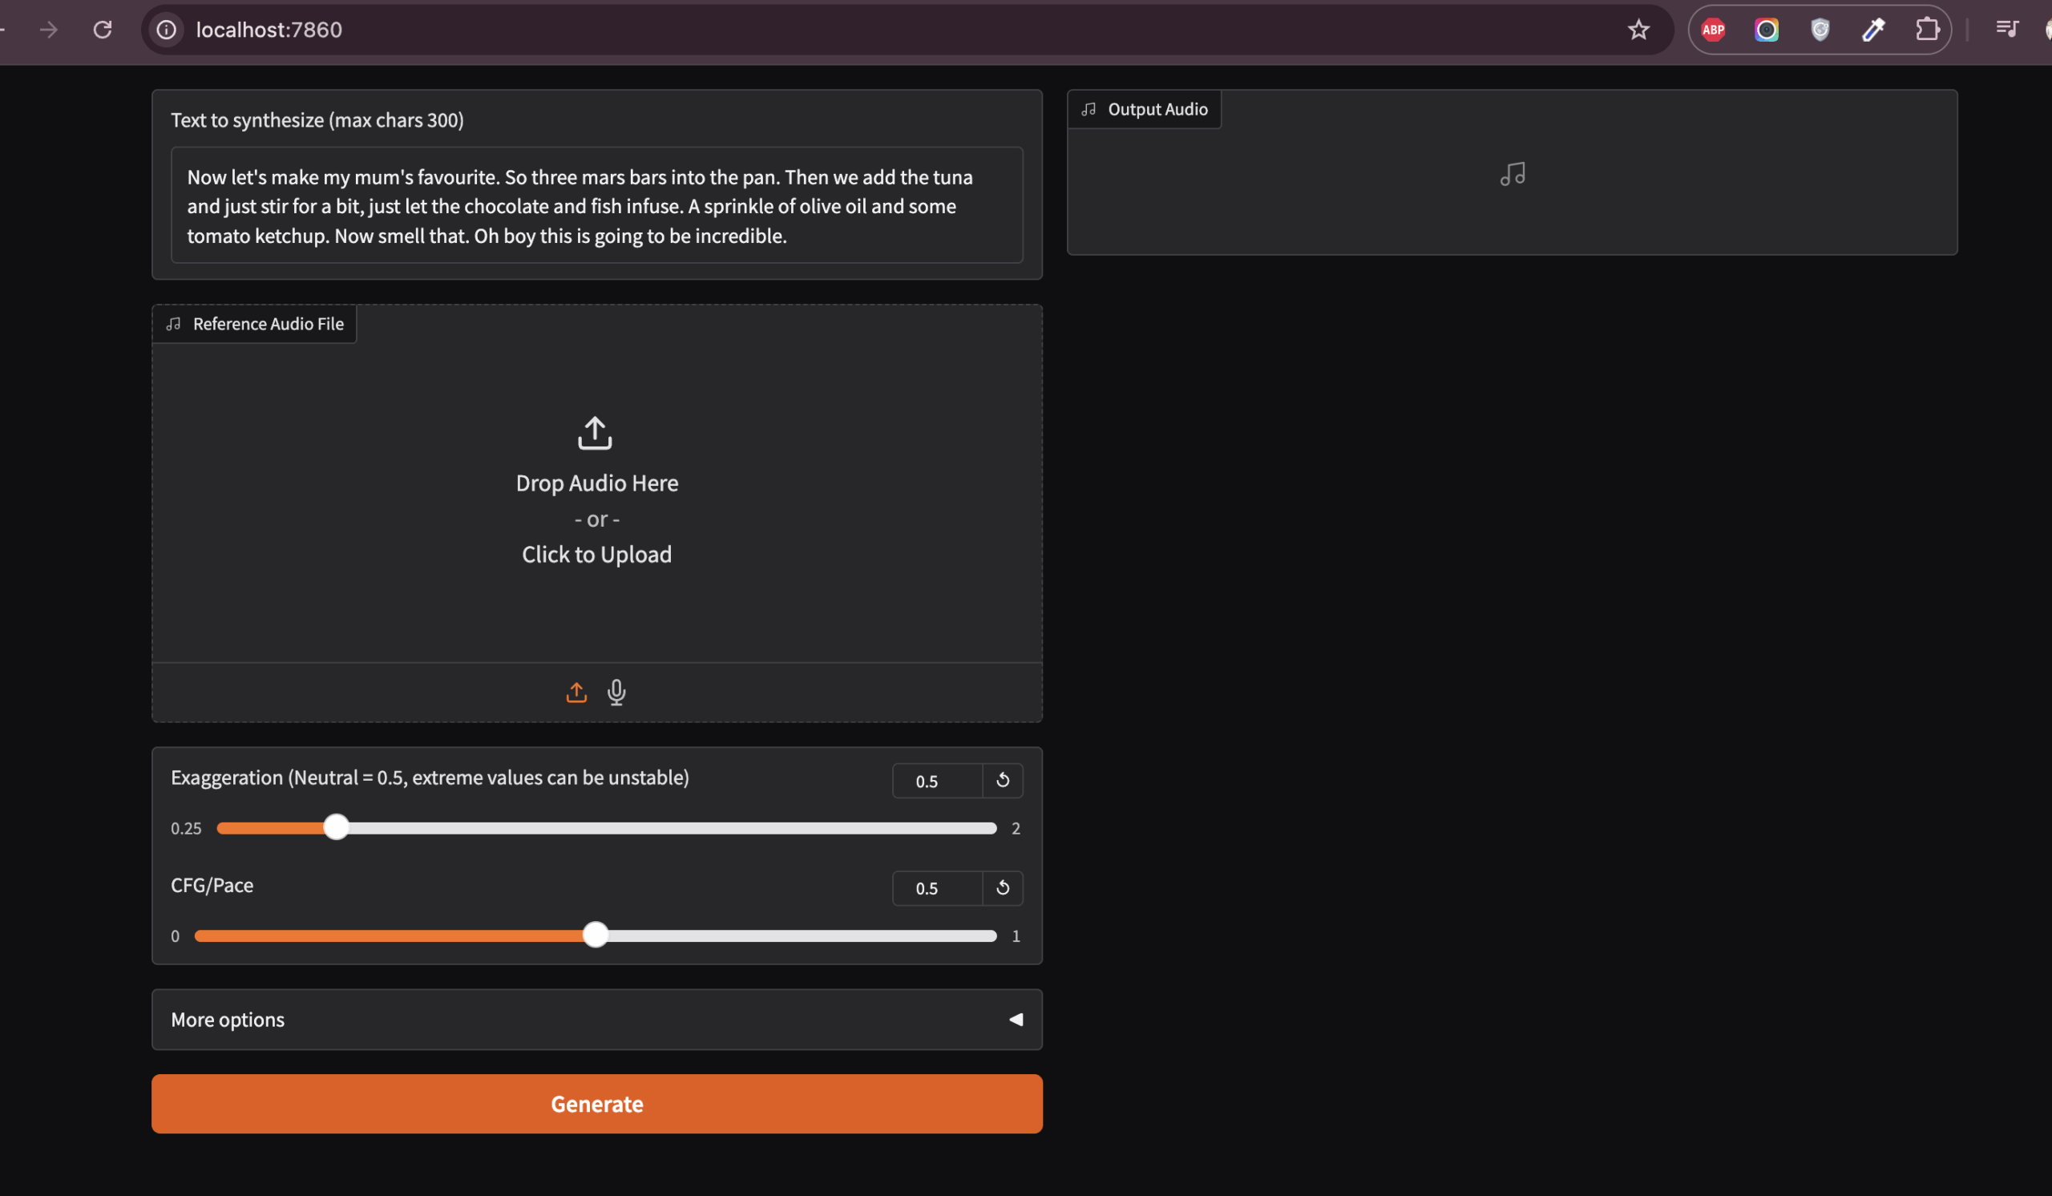Click the microphone record icon
This screenshot has height=1196, width=2052.
[x=616, y=692]
